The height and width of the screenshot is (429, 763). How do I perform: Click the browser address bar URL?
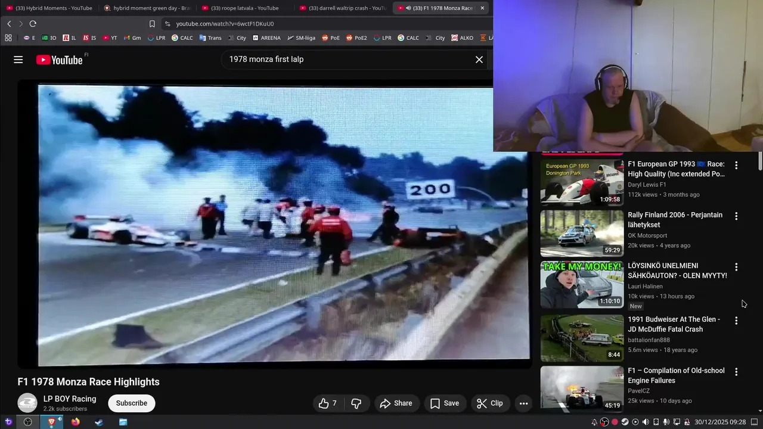225,24
